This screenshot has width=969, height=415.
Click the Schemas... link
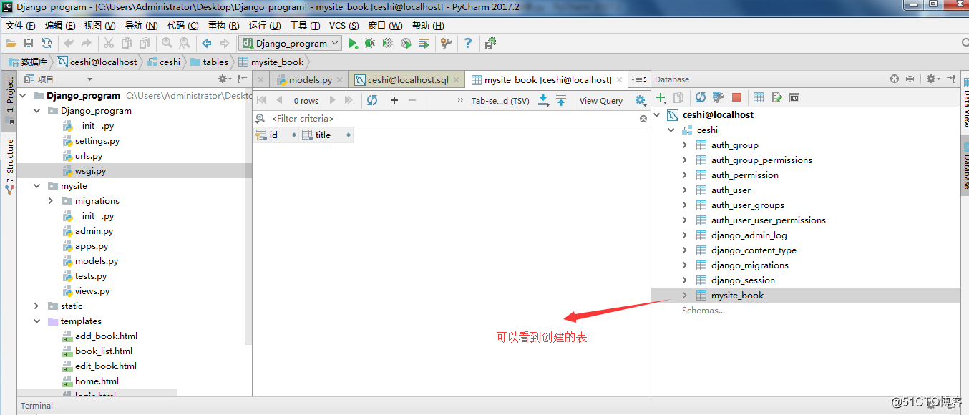(703, 311)
